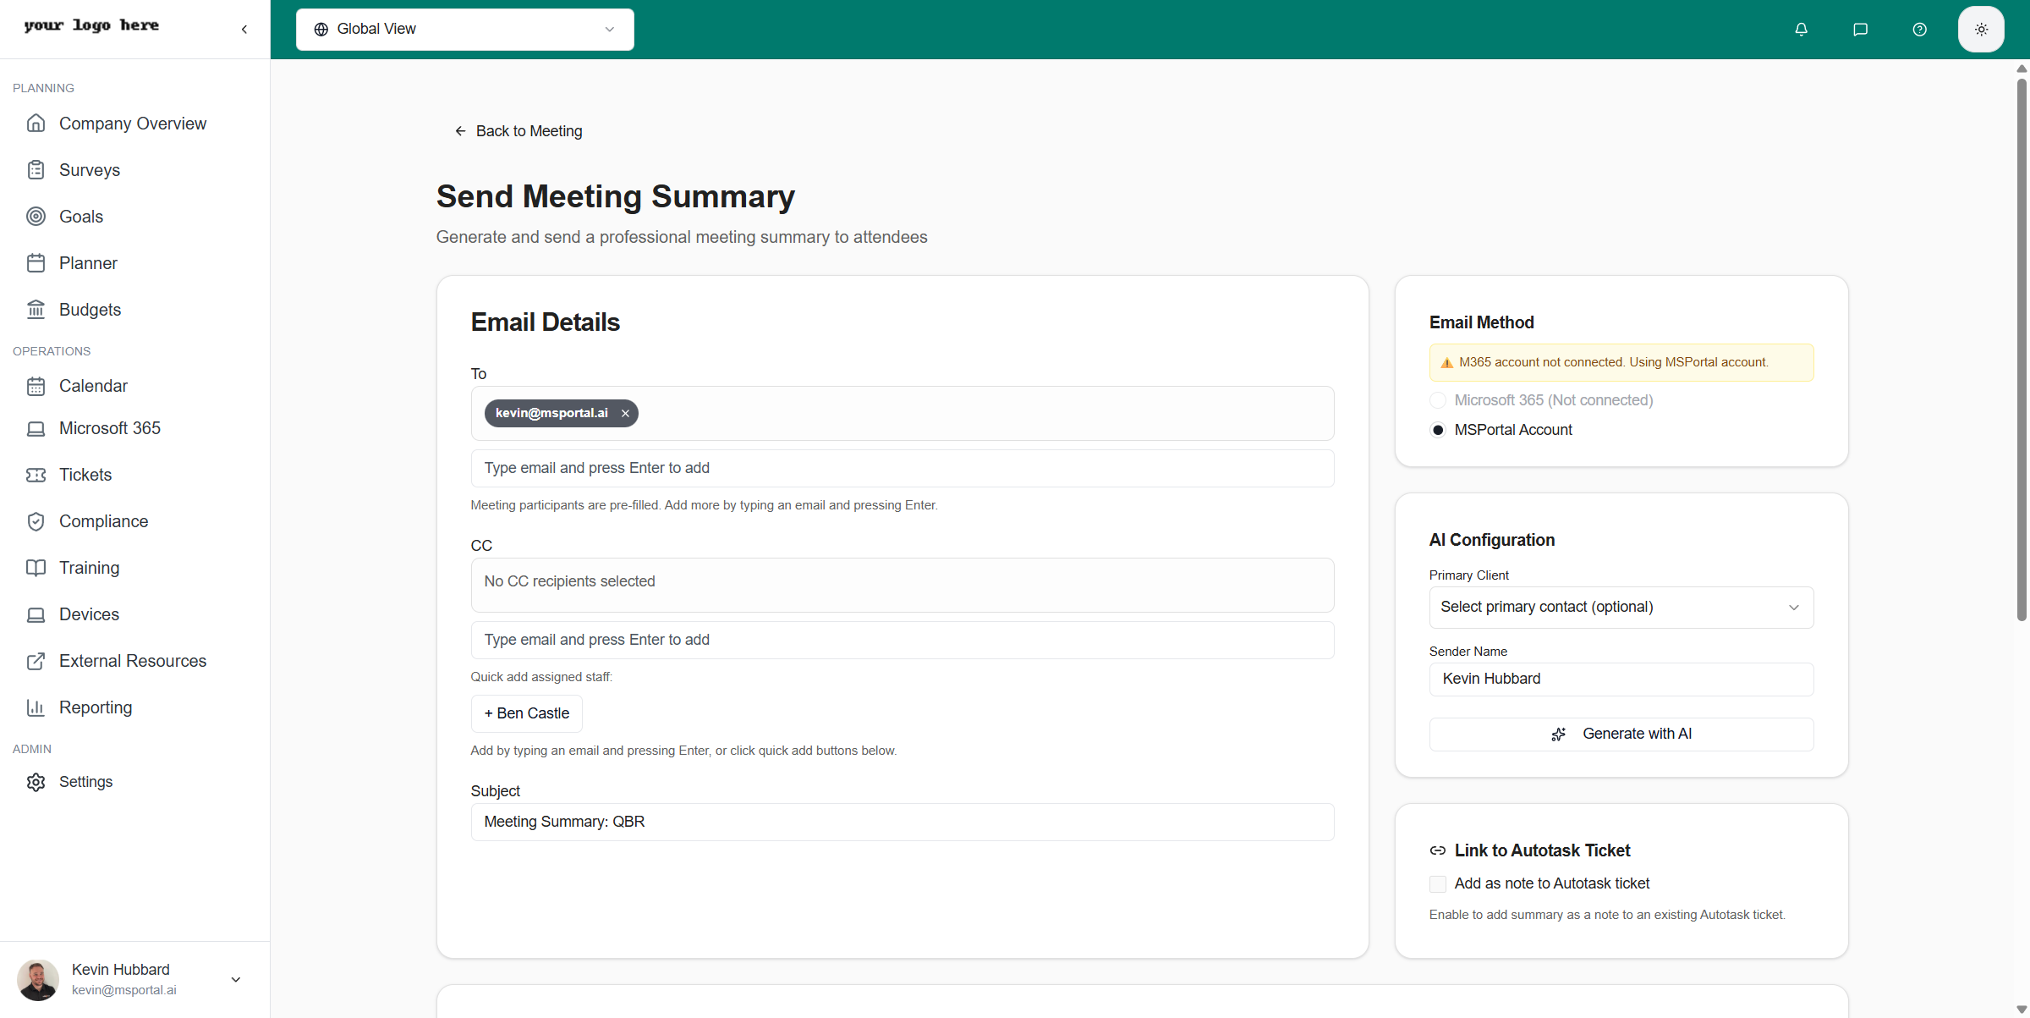This screenshot has height=1018, width=2030.
Task: Open Settings via the gear icon
Action: point(36,781)
